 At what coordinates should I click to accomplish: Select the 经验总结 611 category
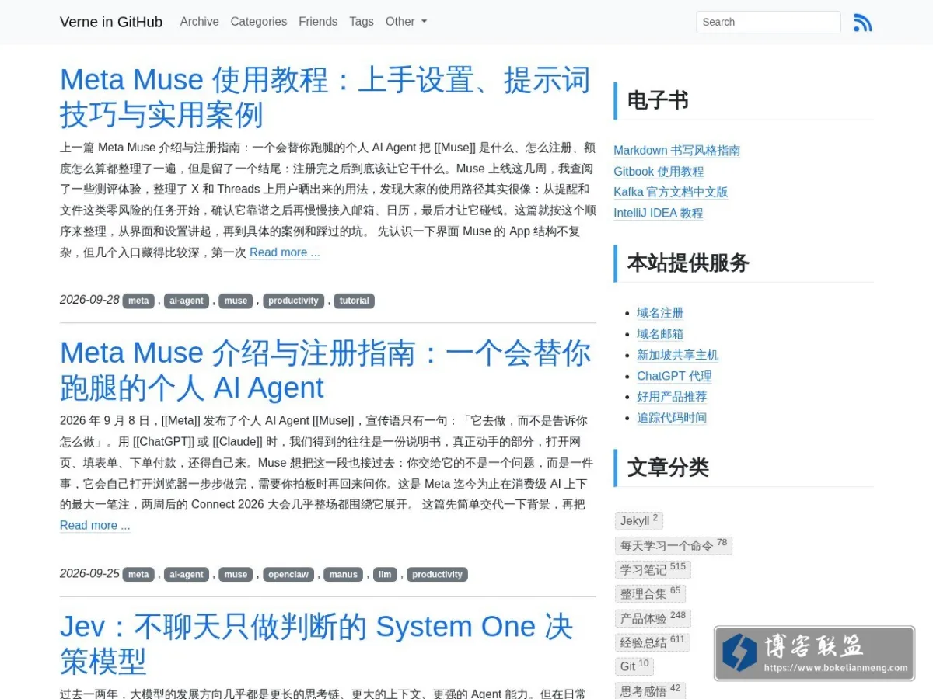(652, 642)
